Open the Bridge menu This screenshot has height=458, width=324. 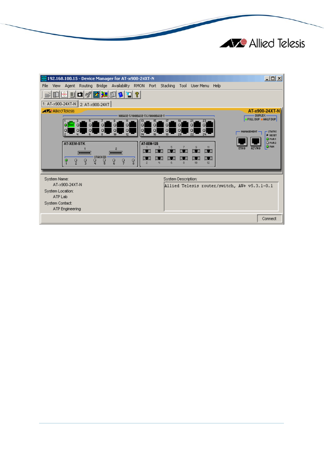102,86
